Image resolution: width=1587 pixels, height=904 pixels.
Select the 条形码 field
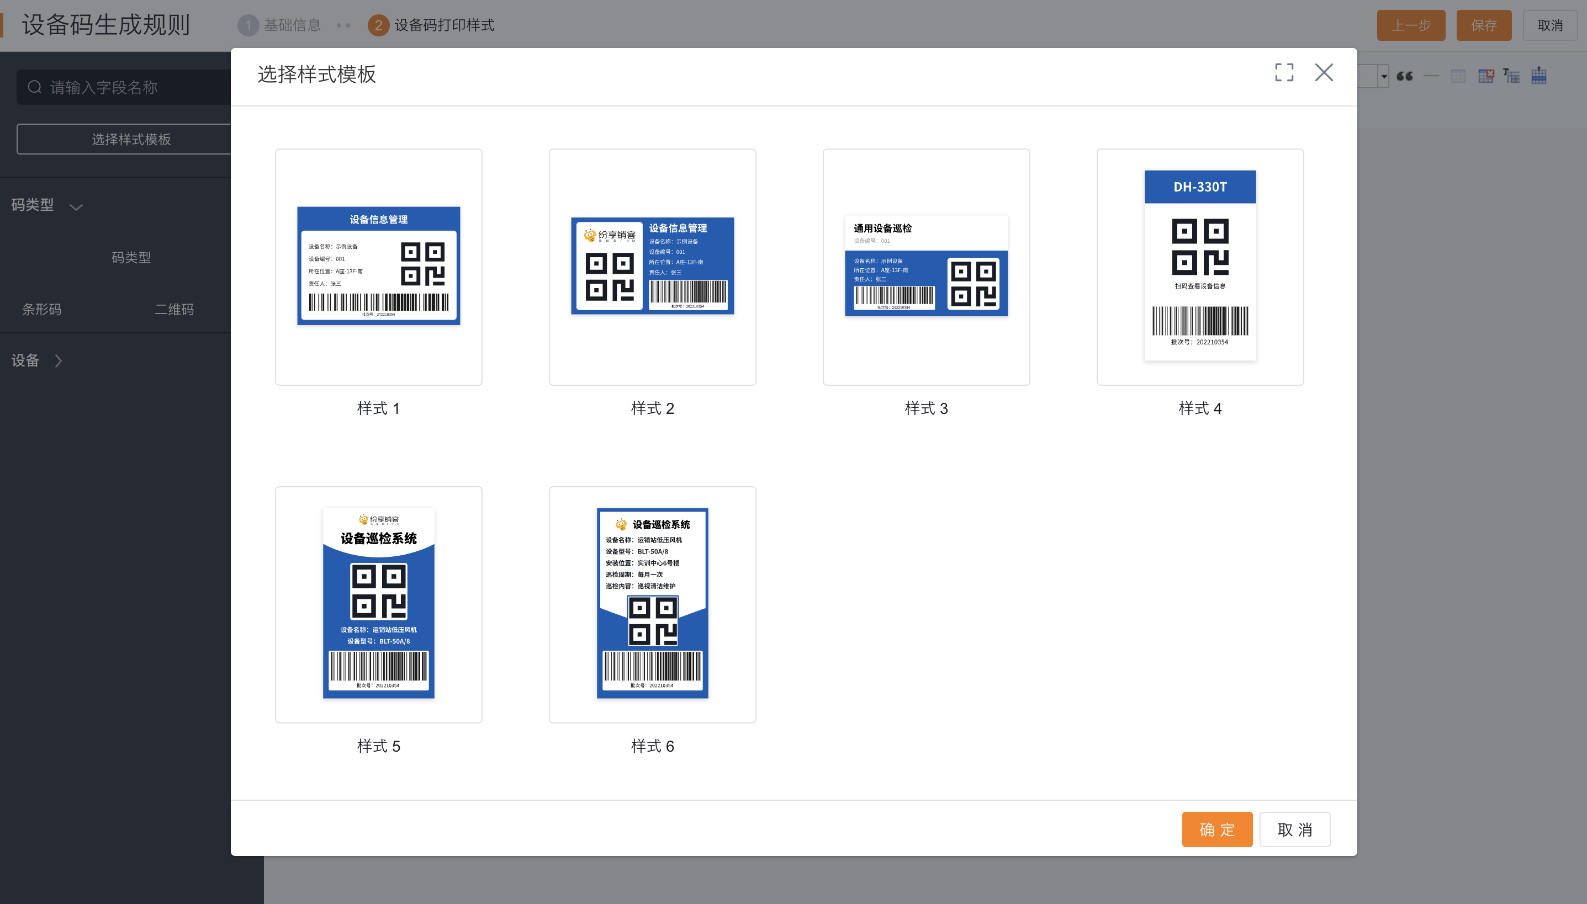click(x=42, y=309)
